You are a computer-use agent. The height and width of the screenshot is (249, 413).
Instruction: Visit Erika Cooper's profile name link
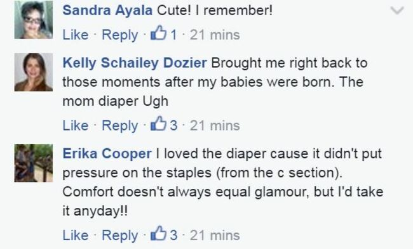point(107,154)
